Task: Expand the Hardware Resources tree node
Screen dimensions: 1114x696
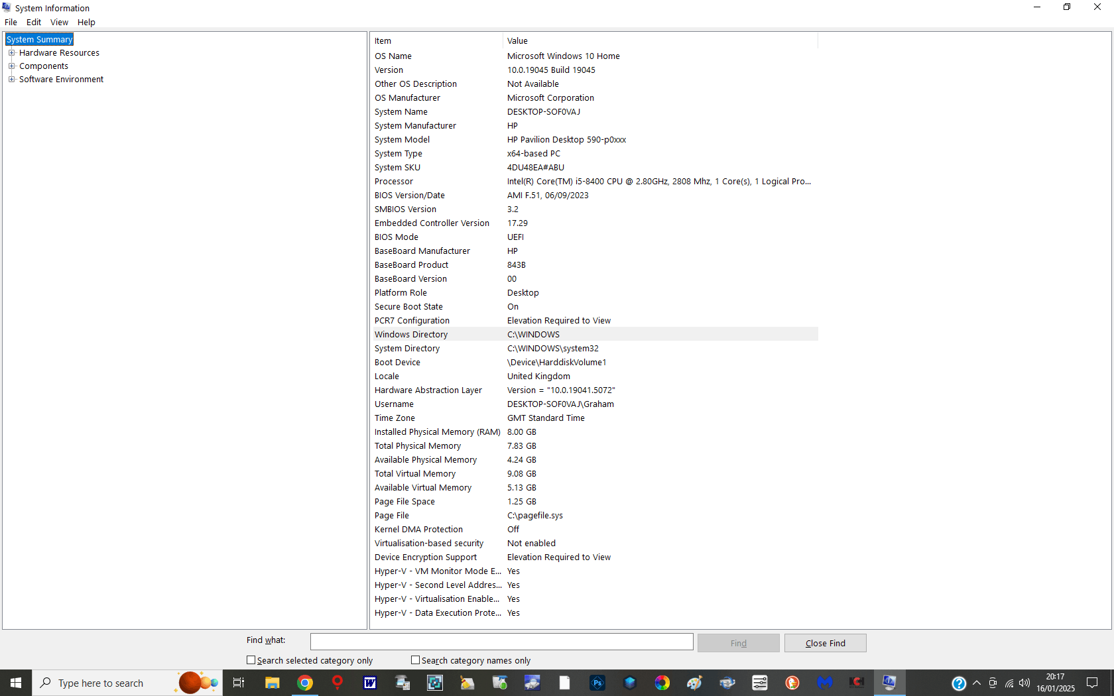Action: (12, 52)
